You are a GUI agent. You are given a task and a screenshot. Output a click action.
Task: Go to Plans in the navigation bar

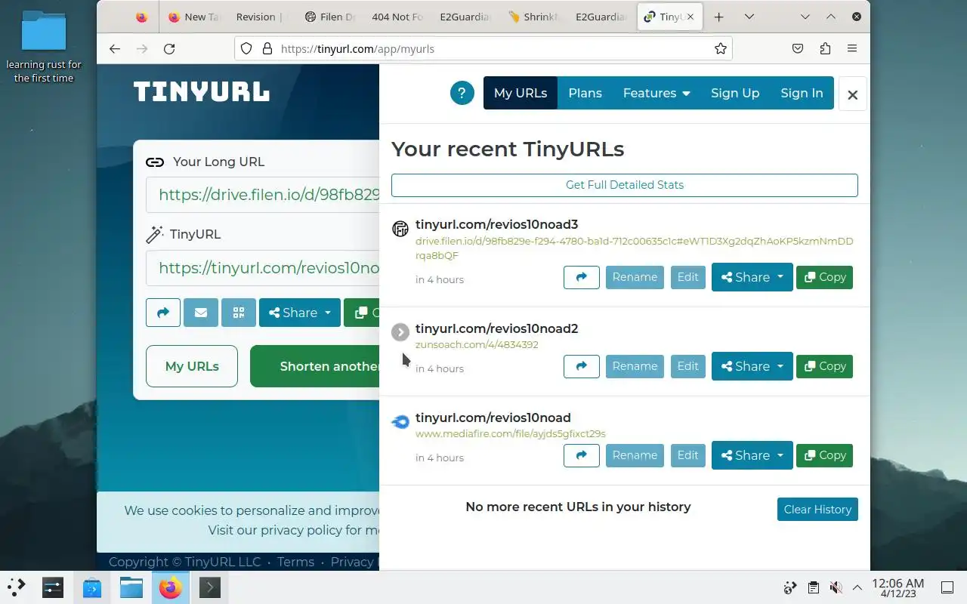[x=585, y=93]
